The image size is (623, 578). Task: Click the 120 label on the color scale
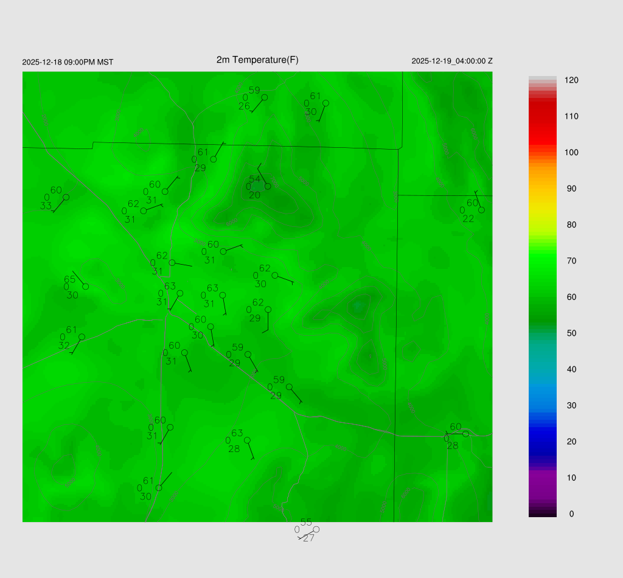[571, 80]
